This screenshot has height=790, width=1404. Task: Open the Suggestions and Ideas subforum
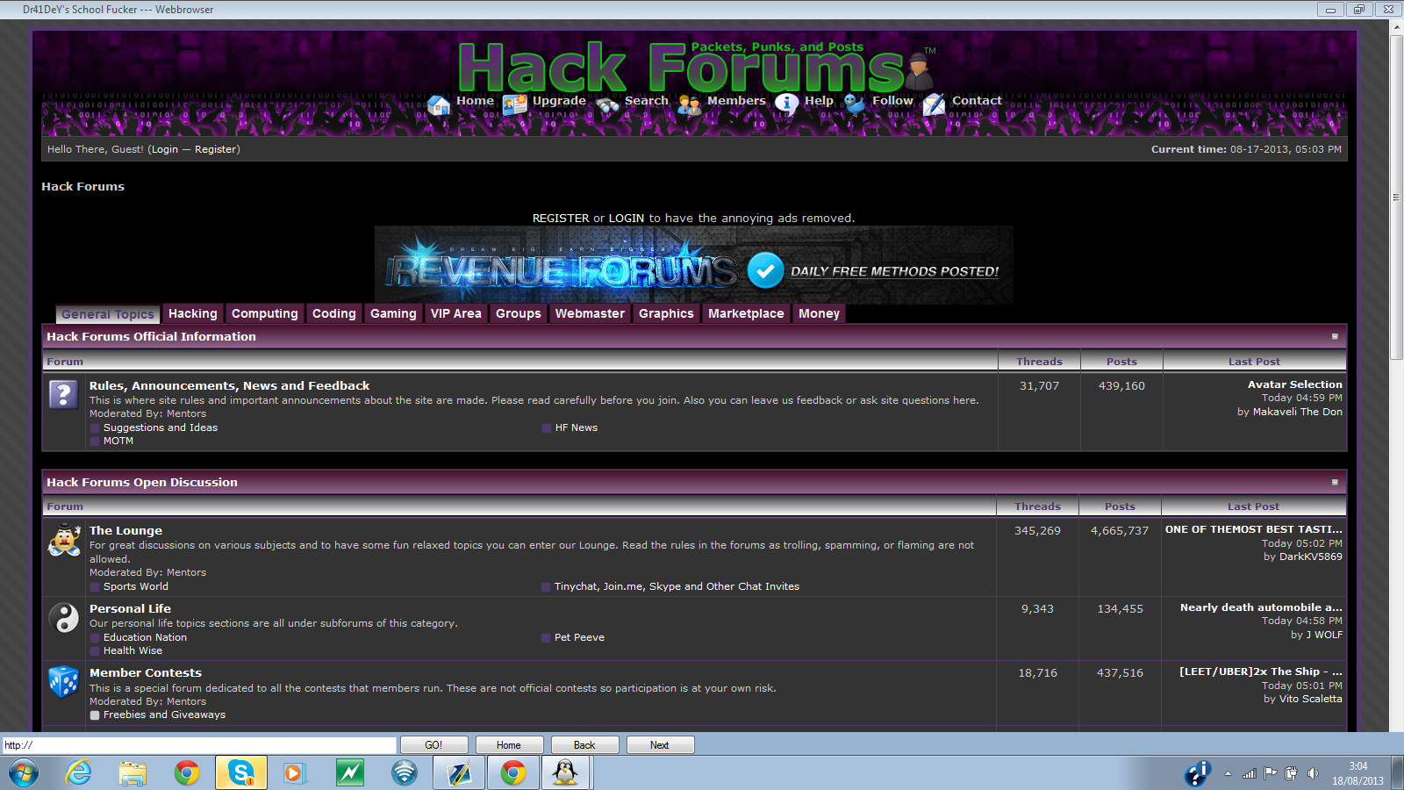[161, 427]
